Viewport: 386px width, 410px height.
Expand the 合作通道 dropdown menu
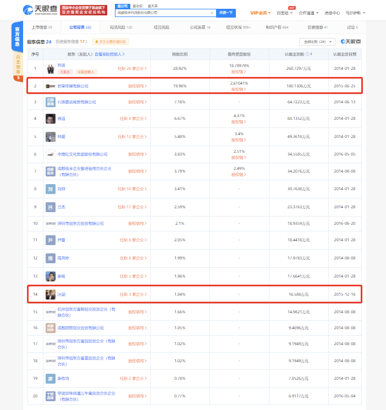[308, 13]
